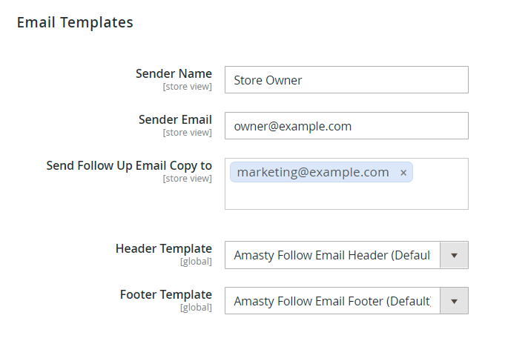Remove the marketing@example.com recipient tag
508x341 pixels.
403,173
